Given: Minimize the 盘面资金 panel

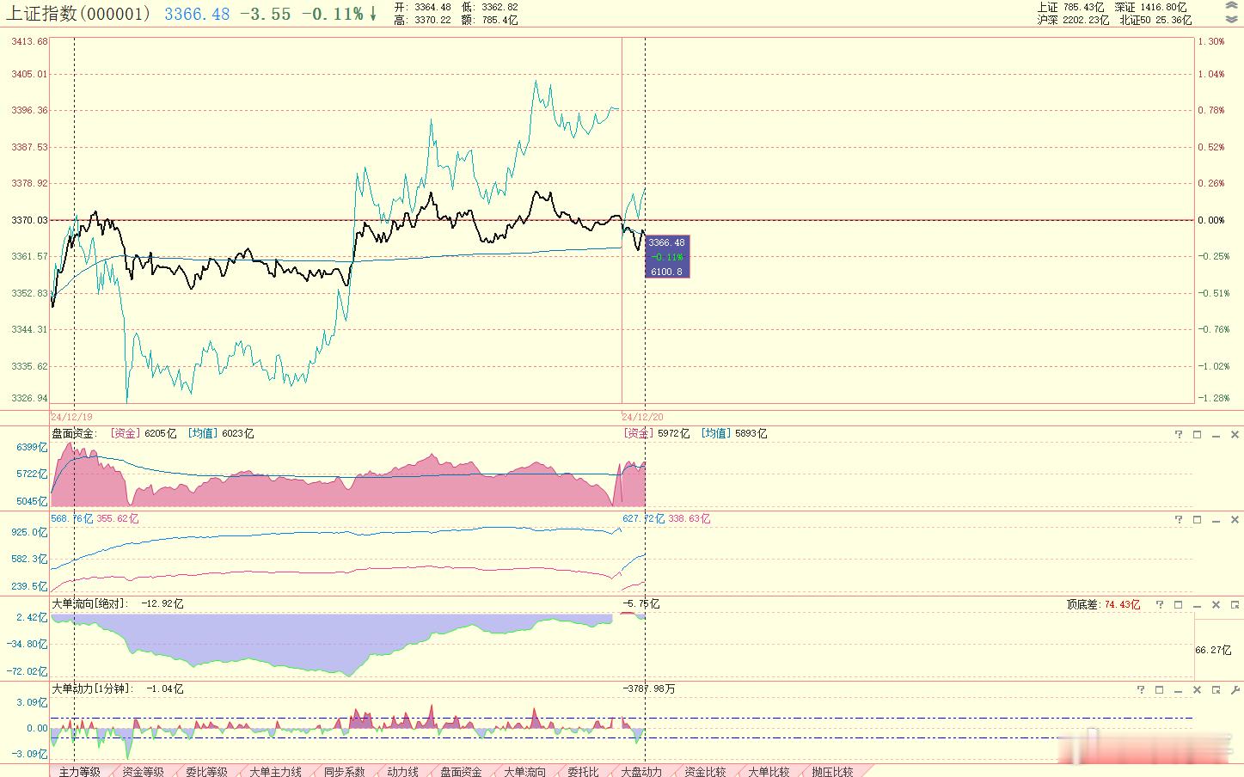Looking at the screenshot, I should pyautogui.click(x=1216, y=435).
